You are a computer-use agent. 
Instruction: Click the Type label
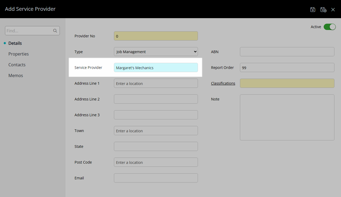coord(78,52)
